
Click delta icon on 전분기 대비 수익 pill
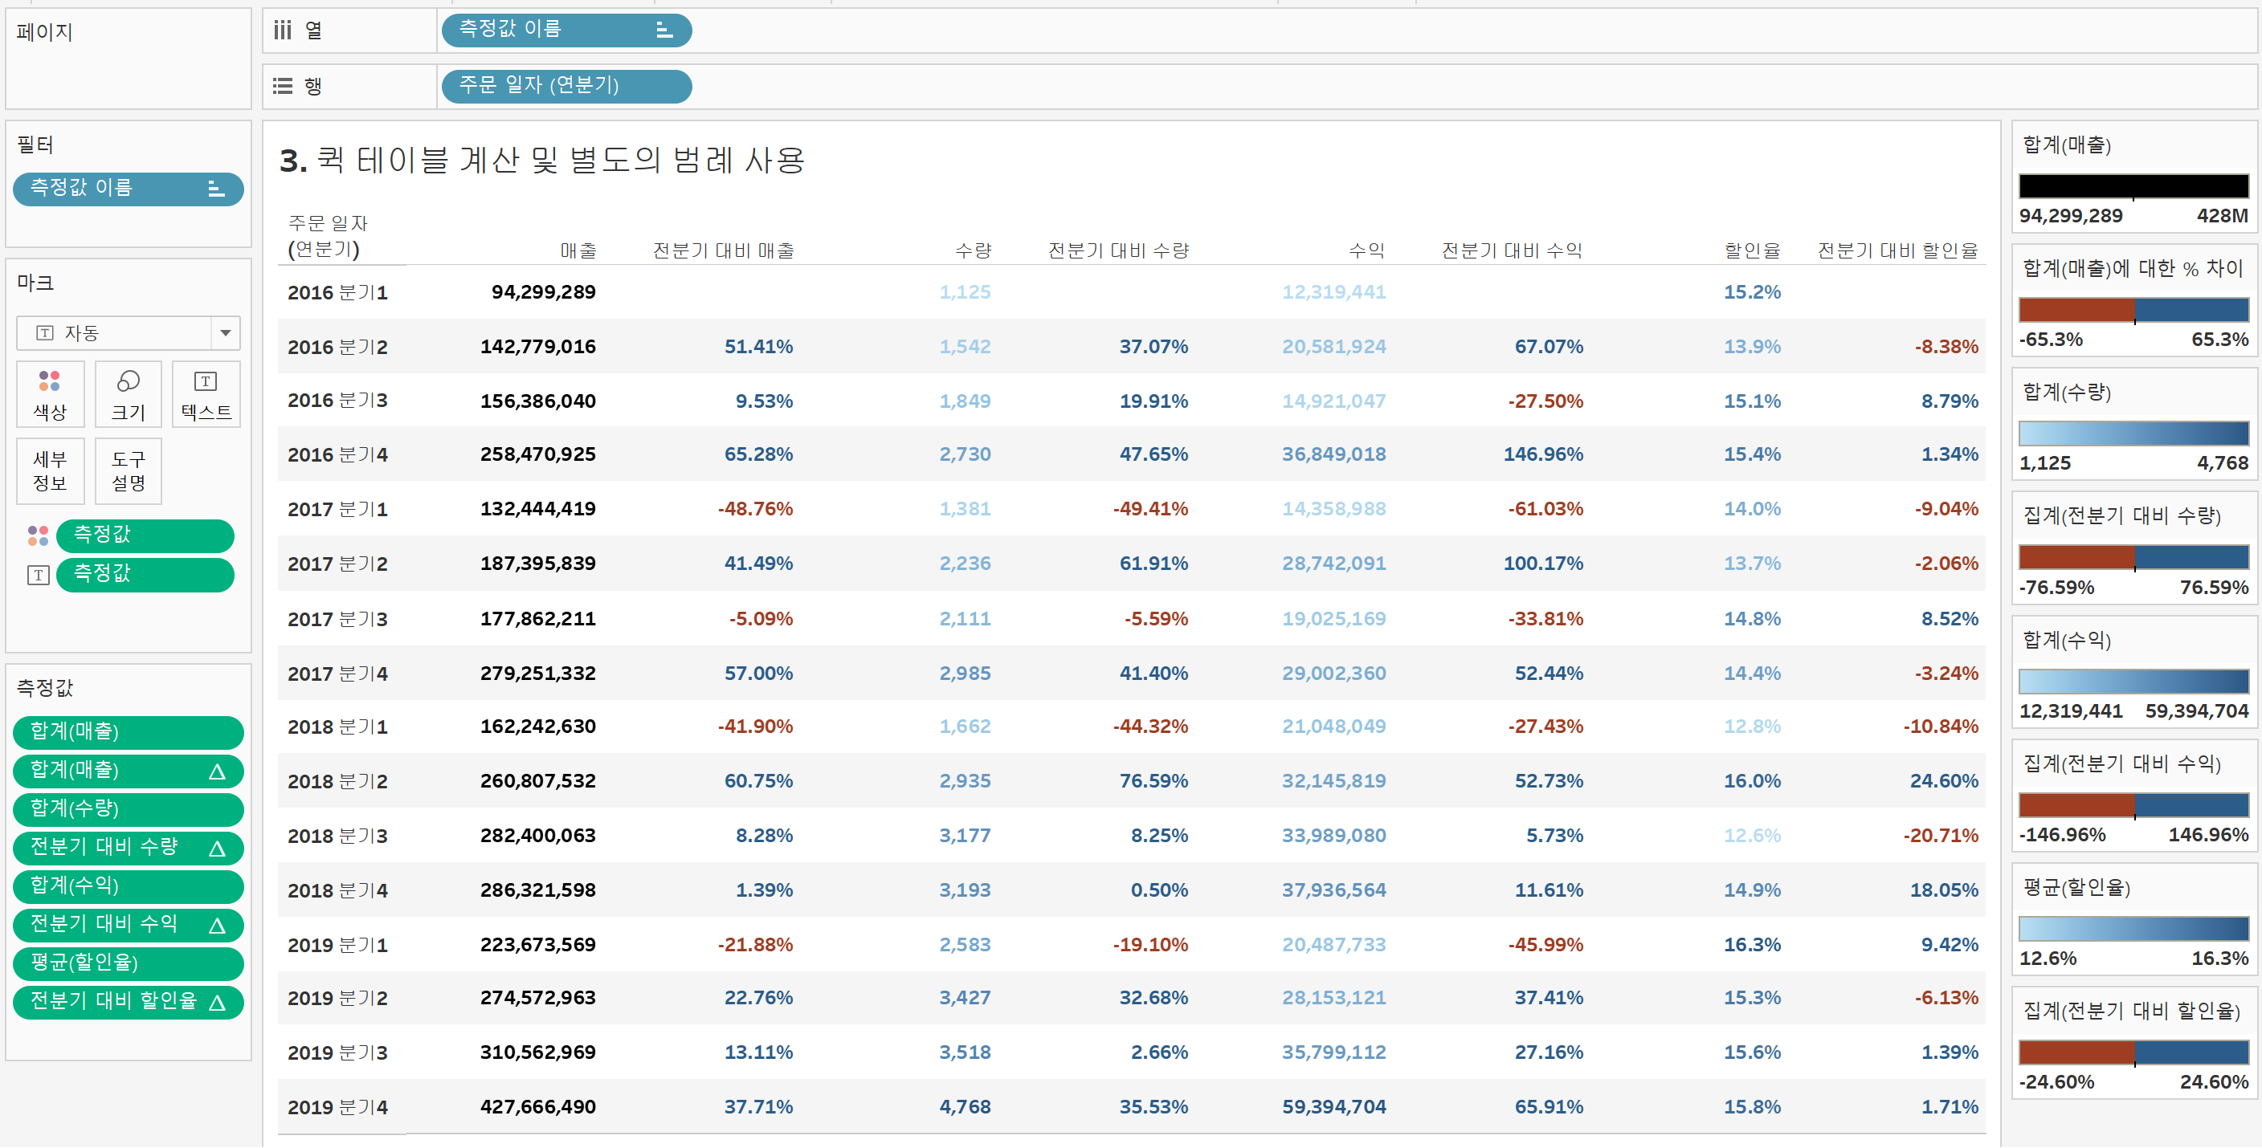click(x=217, y=925)
